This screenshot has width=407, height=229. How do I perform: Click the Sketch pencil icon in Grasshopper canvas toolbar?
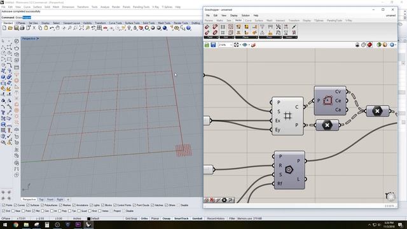pyautogui.click(x=253, y=45)
